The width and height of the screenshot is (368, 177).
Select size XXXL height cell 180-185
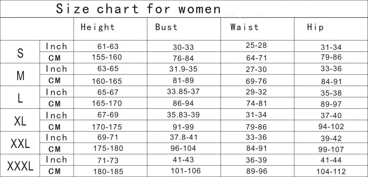click(x=108, y=172)
